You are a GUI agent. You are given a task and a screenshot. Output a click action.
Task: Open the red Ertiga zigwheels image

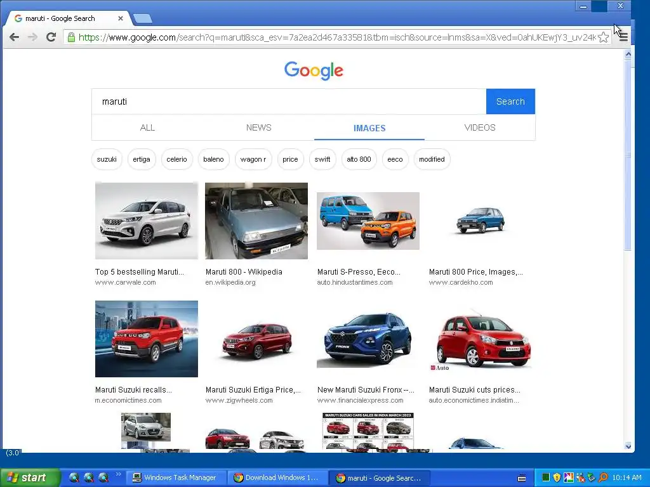click(257, 341)
